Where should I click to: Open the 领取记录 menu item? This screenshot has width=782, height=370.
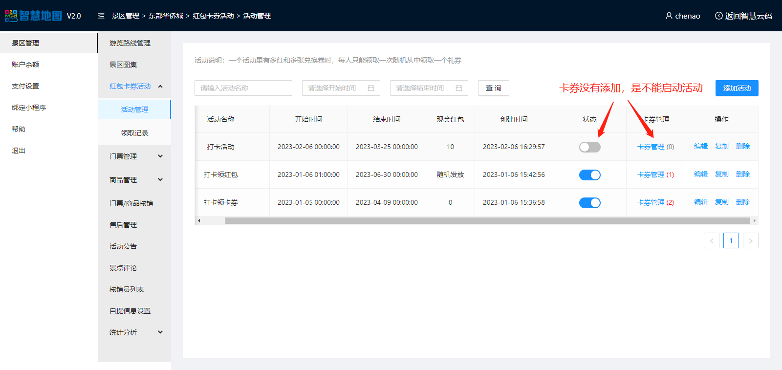coord(134,133)
